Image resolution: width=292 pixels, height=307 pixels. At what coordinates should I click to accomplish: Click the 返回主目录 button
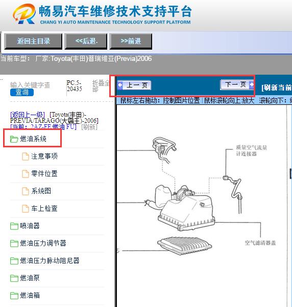tap(33, 41)
